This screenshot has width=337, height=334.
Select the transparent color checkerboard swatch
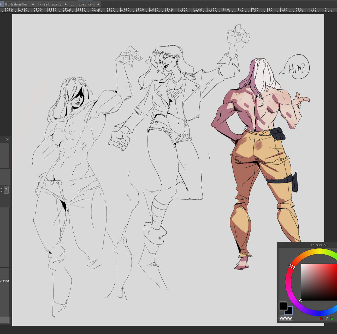pos(286,318)
